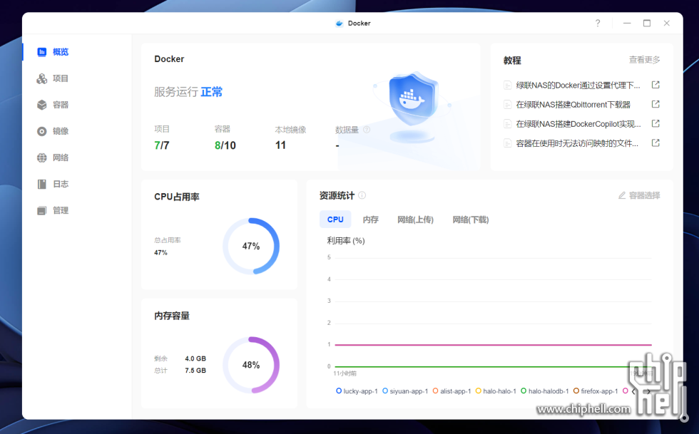Open the 管理 management sidebar icon
This screenshot has width=699, height=434.
pos(41,210)
